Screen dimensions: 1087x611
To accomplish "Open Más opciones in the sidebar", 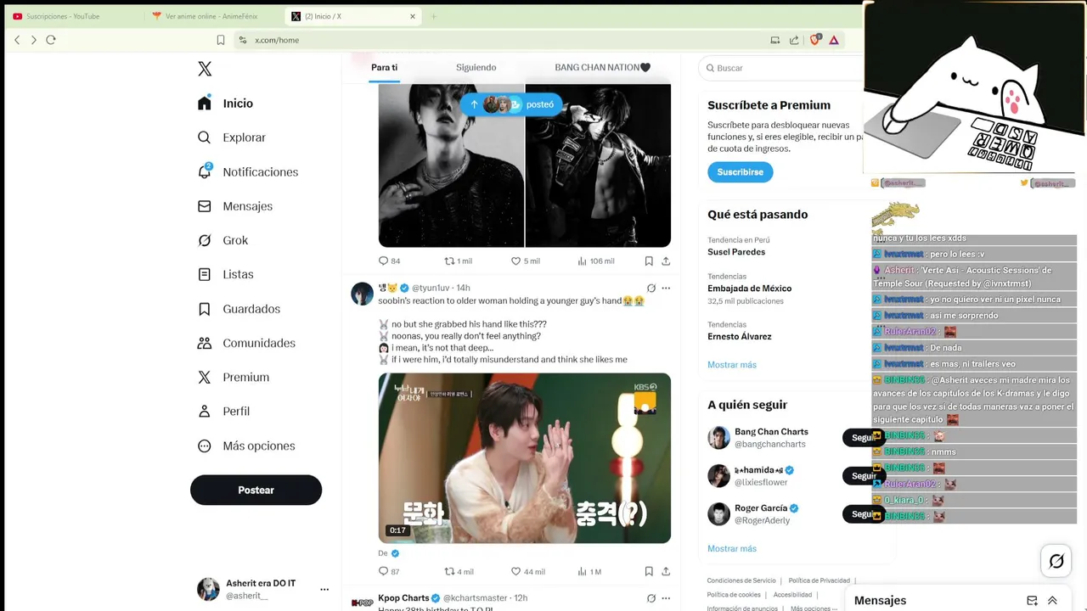I will 246,446.
